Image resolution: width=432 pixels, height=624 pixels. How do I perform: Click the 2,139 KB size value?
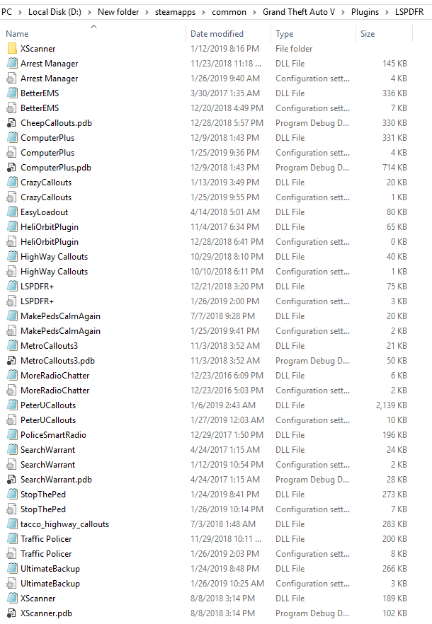tap(392, 405)
